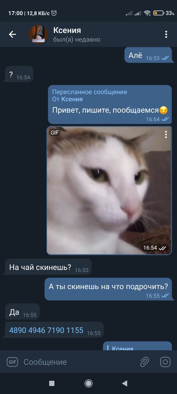
Task: Tap the Android back triangle button
Action: pos(124,383)
